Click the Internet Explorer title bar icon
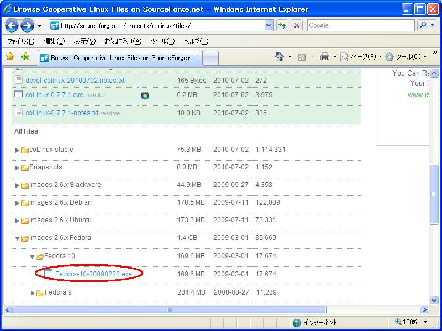 tap(8, 9)
